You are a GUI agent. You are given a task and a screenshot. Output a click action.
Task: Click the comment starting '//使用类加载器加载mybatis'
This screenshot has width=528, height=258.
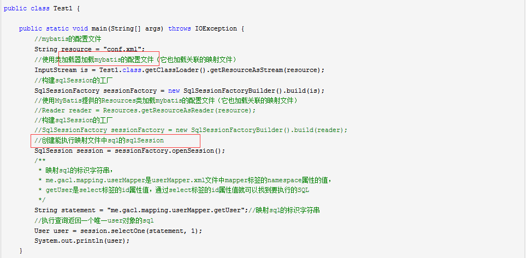(136, 59)
